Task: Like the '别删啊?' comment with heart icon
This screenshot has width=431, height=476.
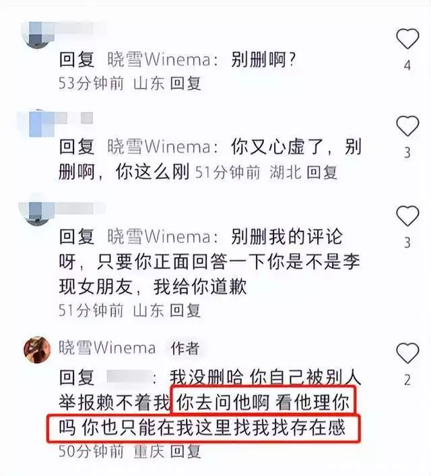Action: coord(407,39)
